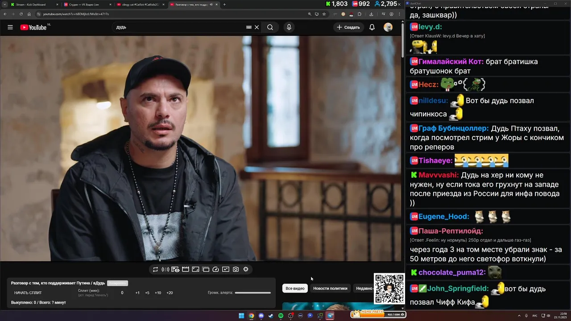Open Steam from the Windows taskbar
This screenshot has height=321, width=571.
tap(271, 316)
